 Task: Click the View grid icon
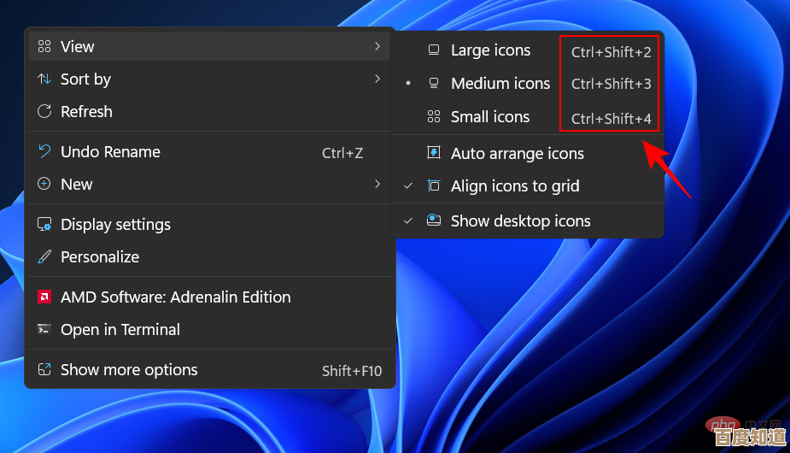pos(44,47)
